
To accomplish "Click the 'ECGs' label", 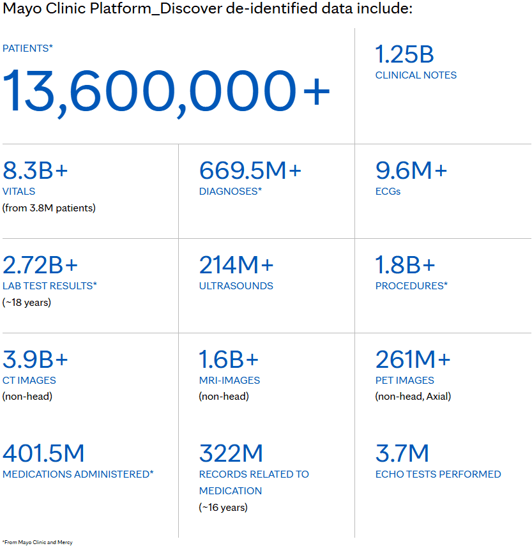I will coord(388,192).
